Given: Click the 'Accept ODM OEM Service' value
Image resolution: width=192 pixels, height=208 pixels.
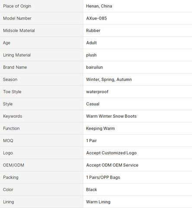Looking at the screenshot, I should click(x=112, y=165).
